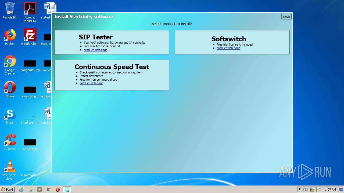Launch Skype desktop shortcut
344x193 pixels.
click(10, 116)
